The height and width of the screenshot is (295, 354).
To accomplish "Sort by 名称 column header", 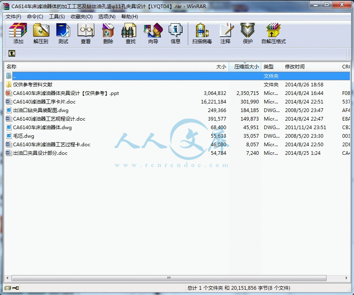I will point(100,67).
